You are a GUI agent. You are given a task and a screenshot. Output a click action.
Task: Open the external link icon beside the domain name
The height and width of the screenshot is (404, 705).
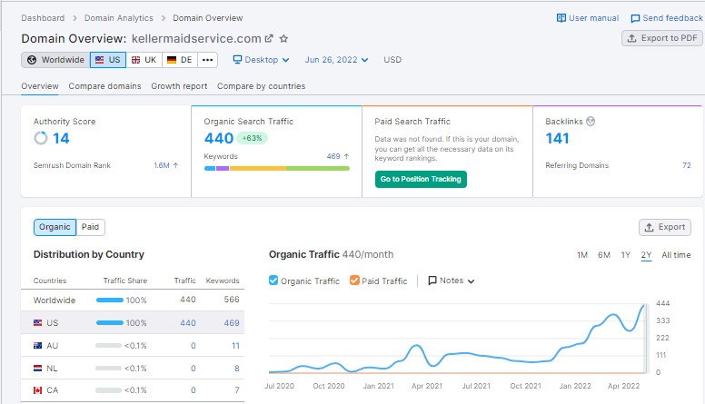(x=269, y=39)
